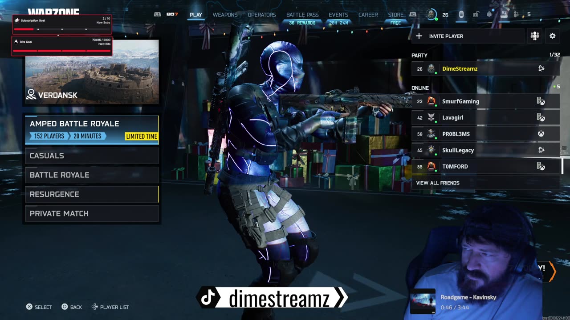570x320 pixels.
Task: Select the Casuals playlist
Action: pos(92,156)
